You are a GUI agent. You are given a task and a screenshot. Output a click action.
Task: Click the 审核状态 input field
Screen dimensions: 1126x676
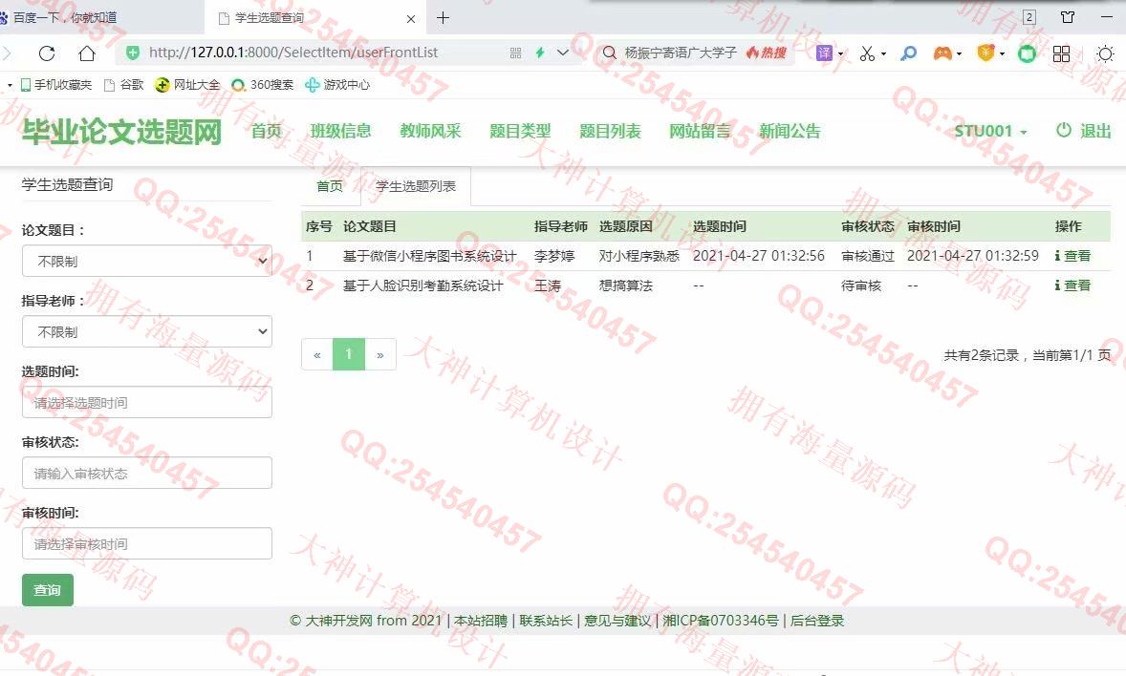pyautogui.click(x=147, y=473)
